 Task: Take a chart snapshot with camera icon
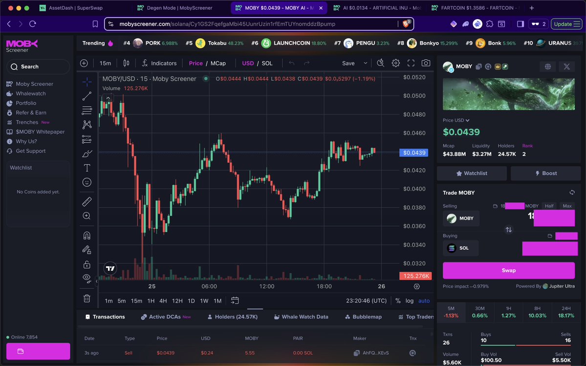click(x=426, y=63)
